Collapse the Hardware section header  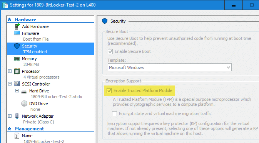point(9,20)
